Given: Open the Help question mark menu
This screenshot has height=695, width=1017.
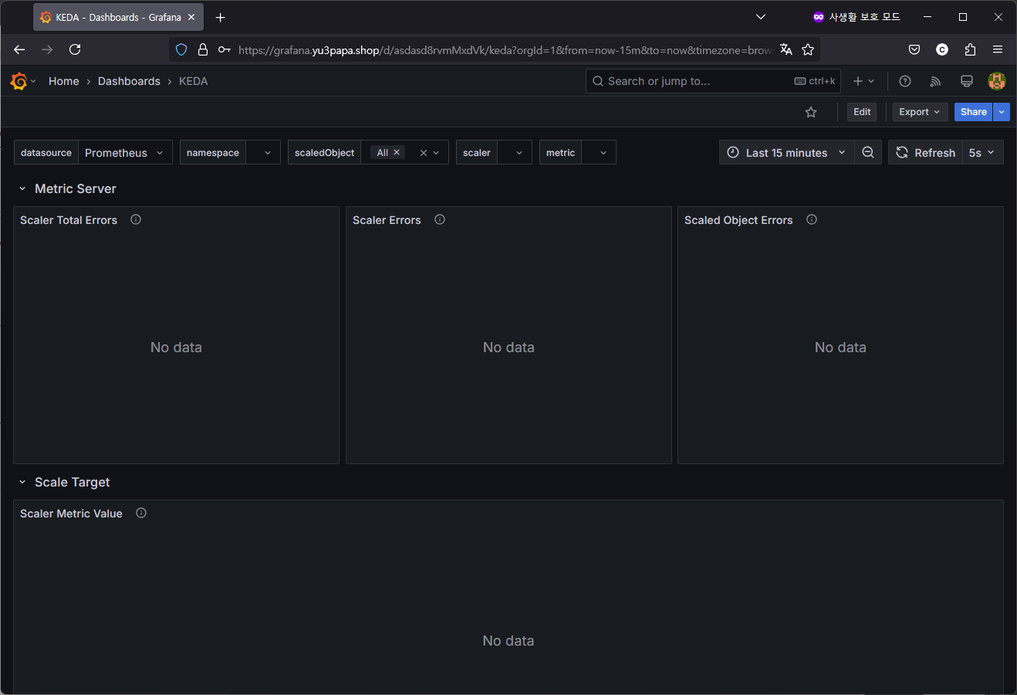Looking at the screenshot, I should pos(905,81).
